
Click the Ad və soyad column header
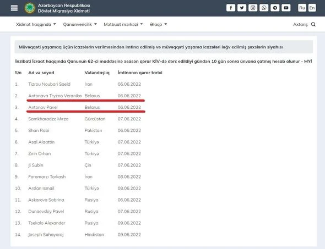(x=41, y=73)
